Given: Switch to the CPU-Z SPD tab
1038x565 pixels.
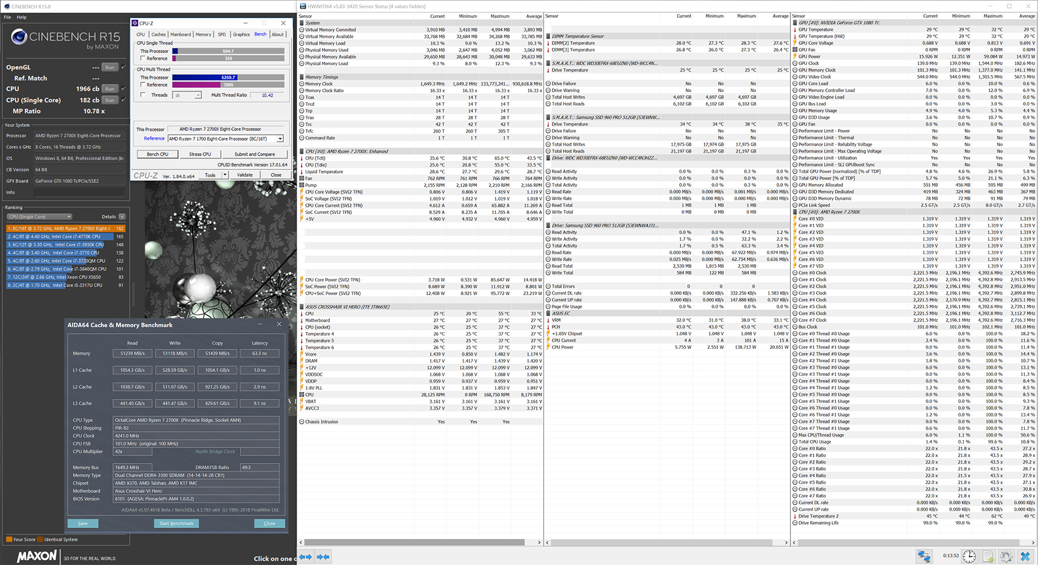Looking at the screenshot, I should click(222, 35).
